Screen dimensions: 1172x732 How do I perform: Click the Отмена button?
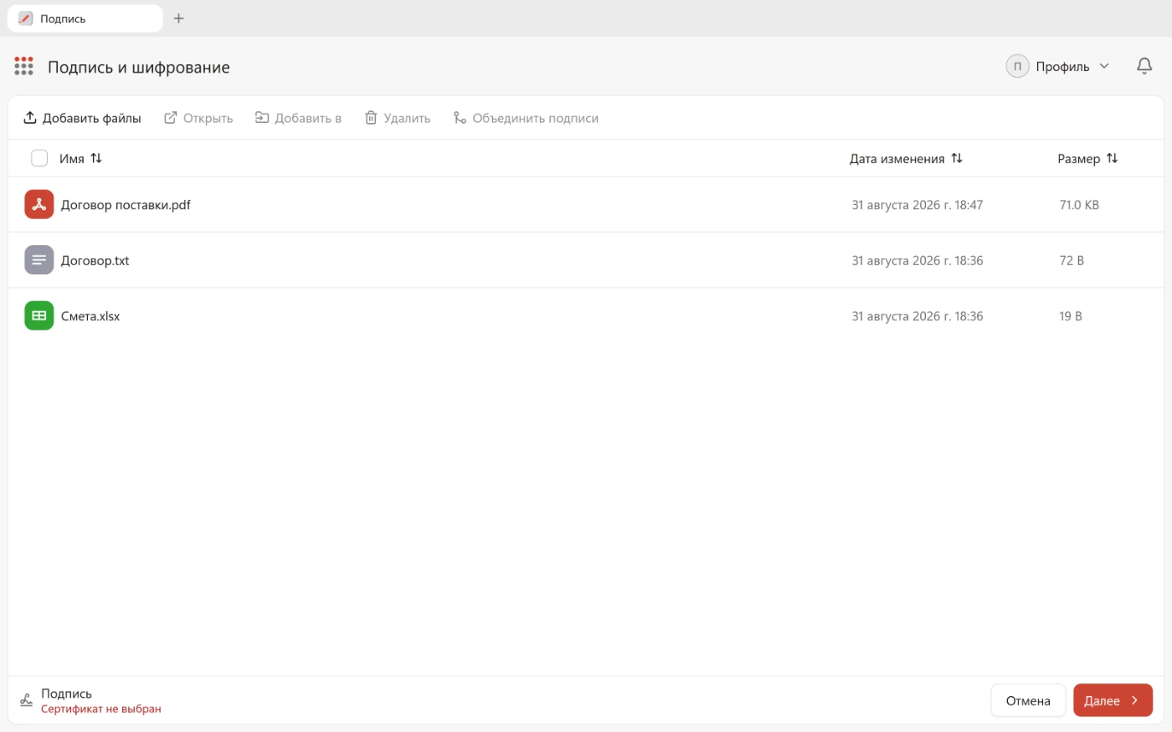pos(1028,700)
